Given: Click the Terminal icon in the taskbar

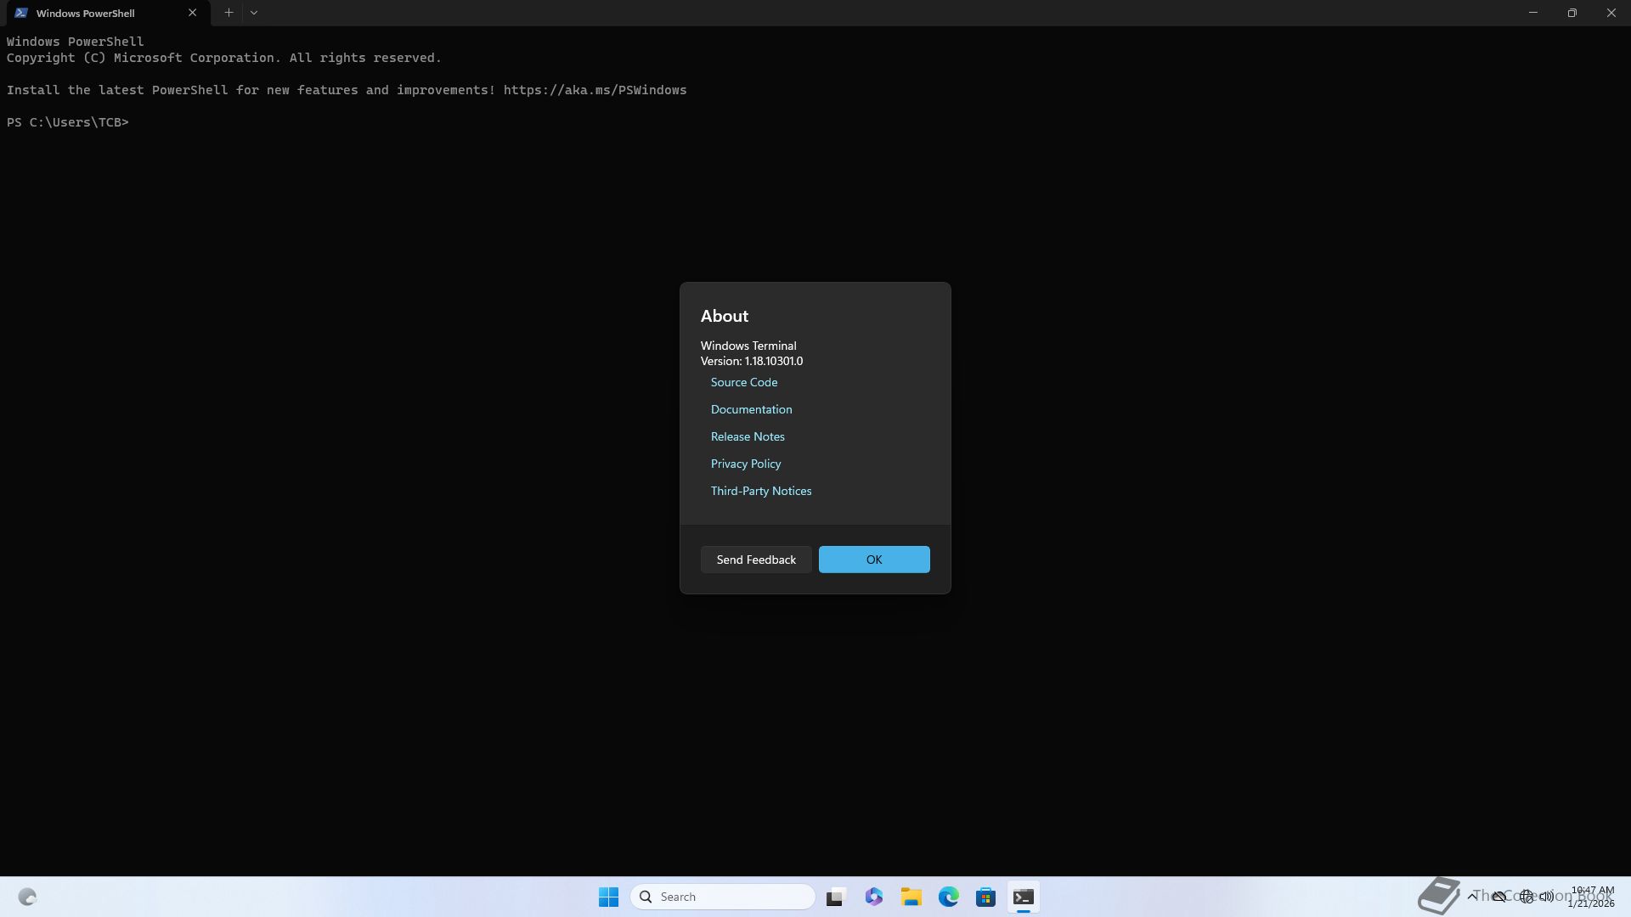Looking at the screenshot, I should [x=1023, y=897].
